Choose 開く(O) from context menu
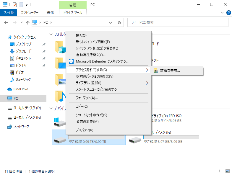 coord(108,35)
